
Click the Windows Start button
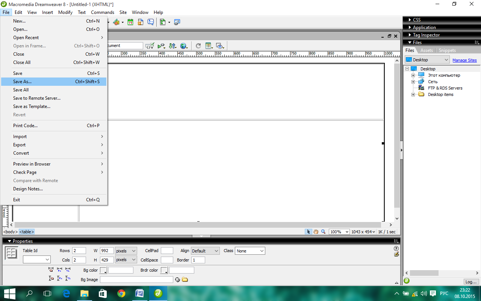pyautogui.click(x=9, y=293)
